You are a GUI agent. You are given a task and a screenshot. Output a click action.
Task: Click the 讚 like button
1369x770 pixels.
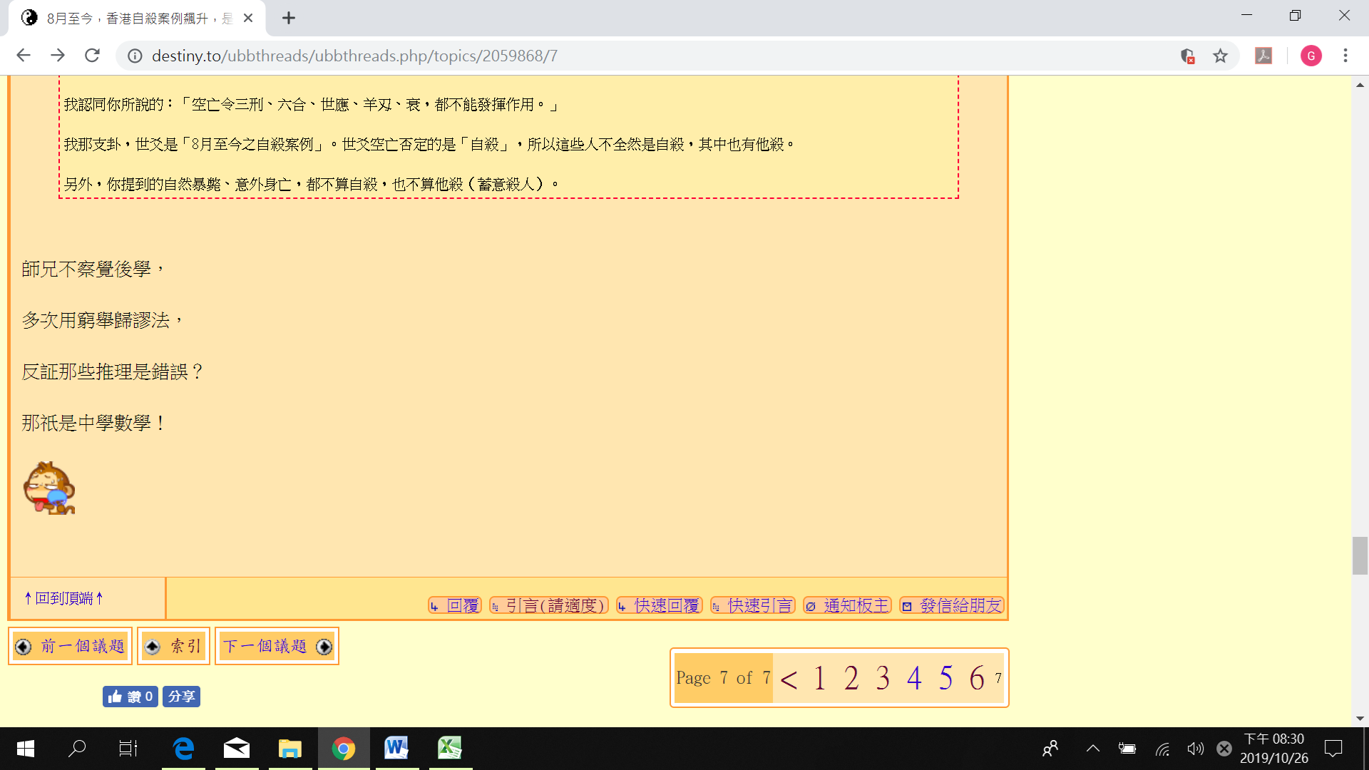130,697
